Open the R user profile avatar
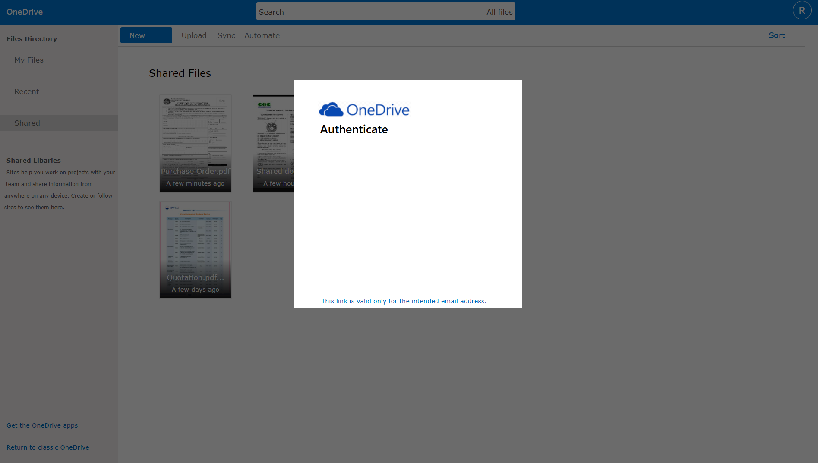This screenshot has width=818, height=463. tap(802, 11)
